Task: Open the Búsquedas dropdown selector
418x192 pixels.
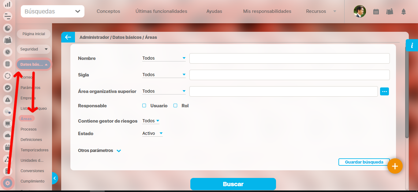Action: tap(52, 11)
